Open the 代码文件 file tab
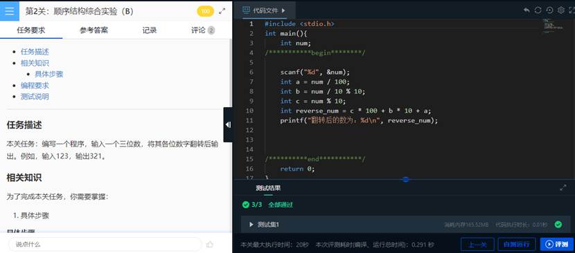 tap(265, 10)
